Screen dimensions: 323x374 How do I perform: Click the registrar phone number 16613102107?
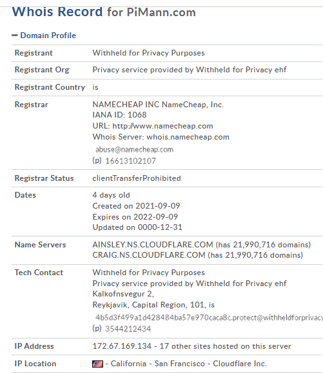pyautogui.click(x=130, y=161)
